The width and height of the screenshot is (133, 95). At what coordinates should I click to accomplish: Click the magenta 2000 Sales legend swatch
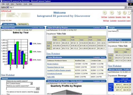(x=31, y=60)
